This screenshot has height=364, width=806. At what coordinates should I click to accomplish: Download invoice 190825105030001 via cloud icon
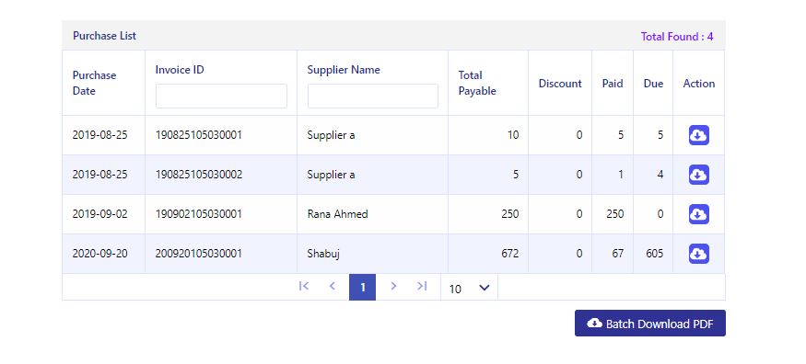click(x=698, y=135)
